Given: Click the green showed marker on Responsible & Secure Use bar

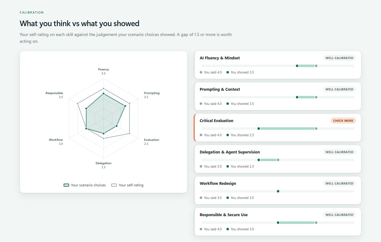Looking at the screenshot, I should [x=278, y=223].
